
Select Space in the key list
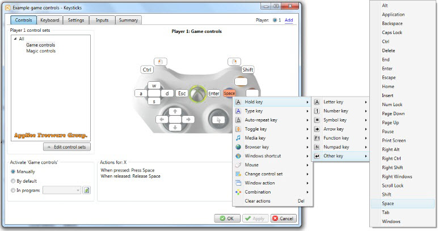(402, 204)
